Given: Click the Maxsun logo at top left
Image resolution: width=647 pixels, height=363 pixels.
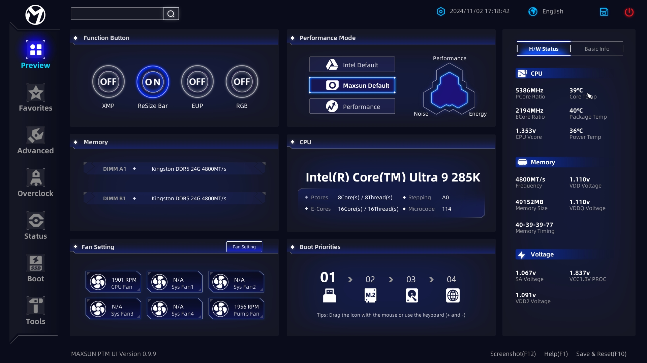Looking at the screenshot, I should [35, 15].
